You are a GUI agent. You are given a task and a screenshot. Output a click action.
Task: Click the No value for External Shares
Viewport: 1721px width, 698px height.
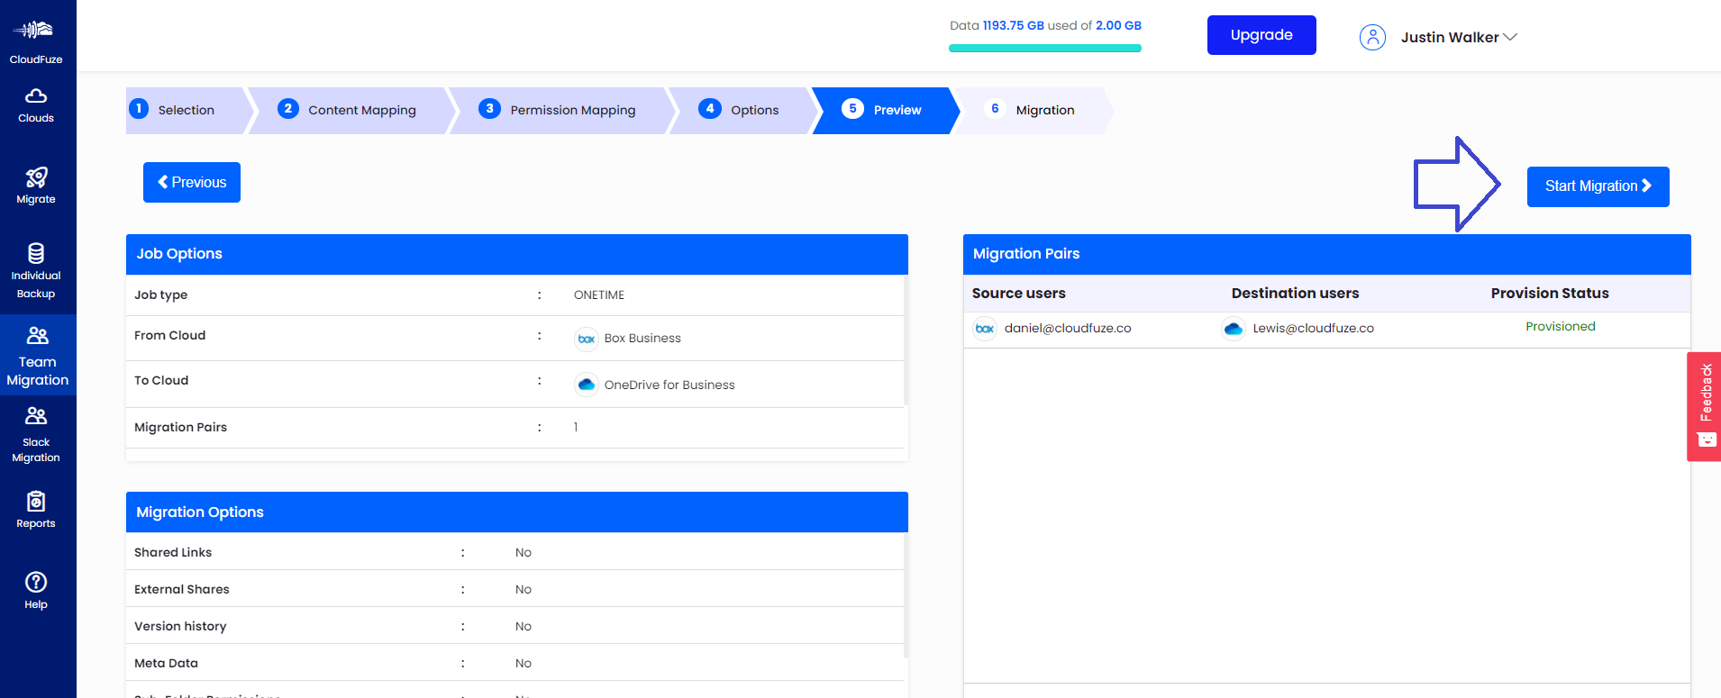(524, 590)
